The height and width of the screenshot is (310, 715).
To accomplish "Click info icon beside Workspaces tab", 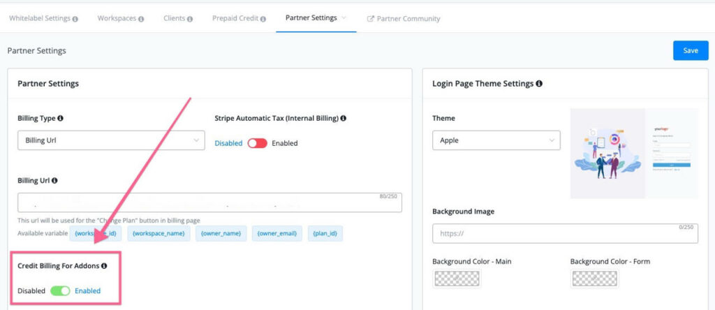I will tap(141, 19).
